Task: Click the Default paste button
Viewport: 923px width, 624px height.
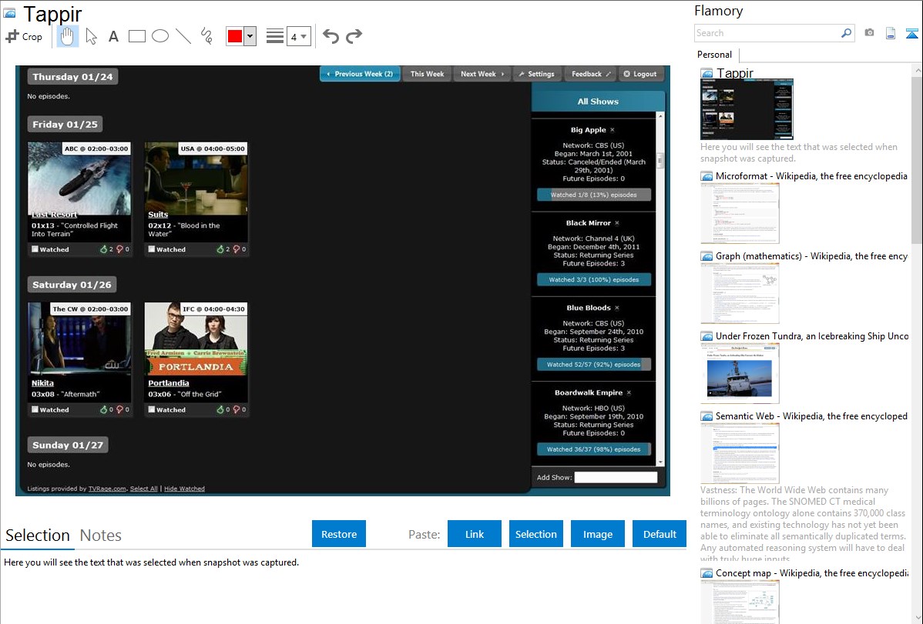Action: (660, 534)
